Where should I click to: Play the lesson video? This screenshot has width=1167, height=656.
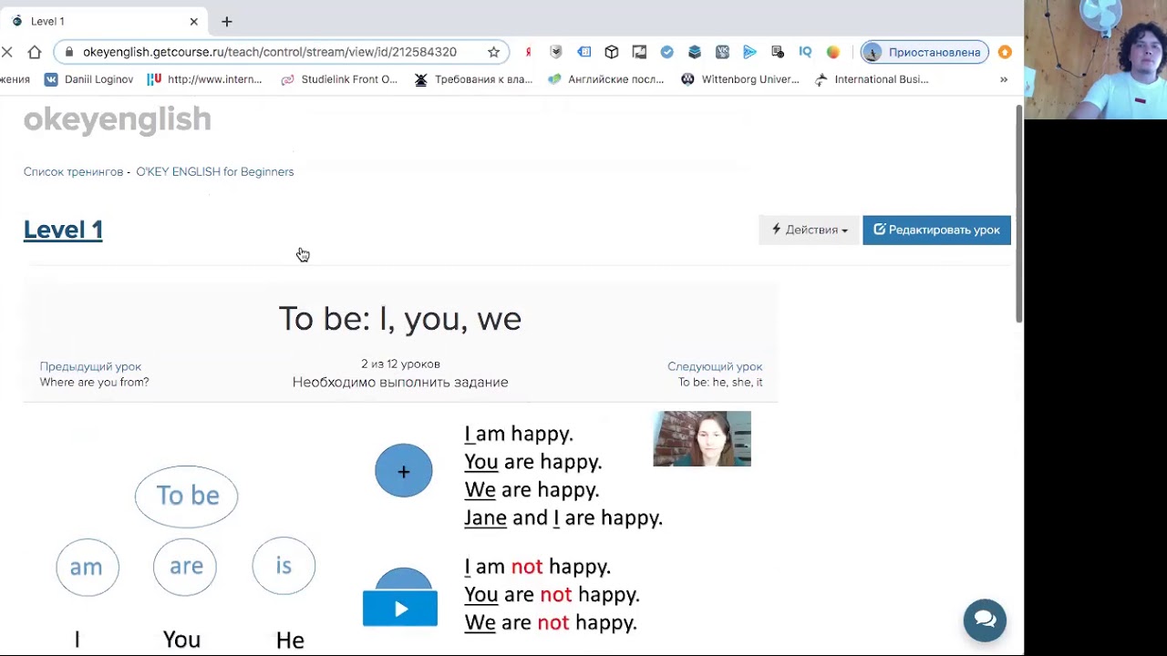[400, 609]
